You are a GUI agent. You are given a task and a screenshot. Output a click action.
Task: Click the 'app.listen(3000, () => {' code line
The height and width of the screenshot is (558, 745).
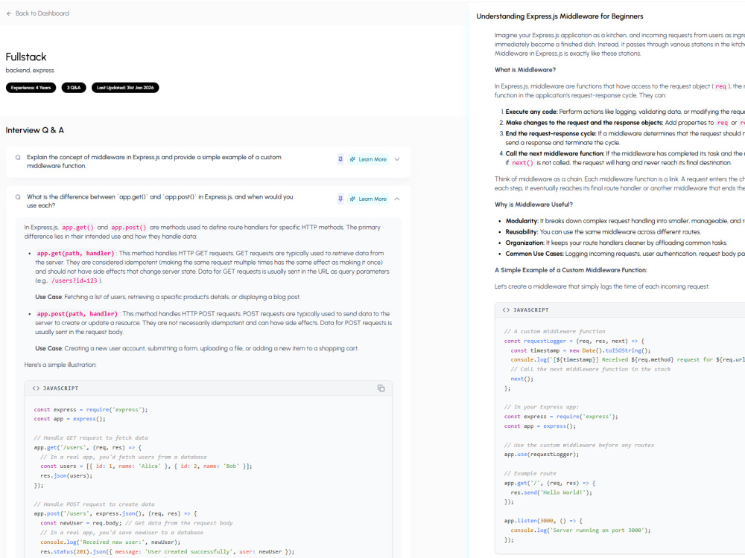point(543,521)
